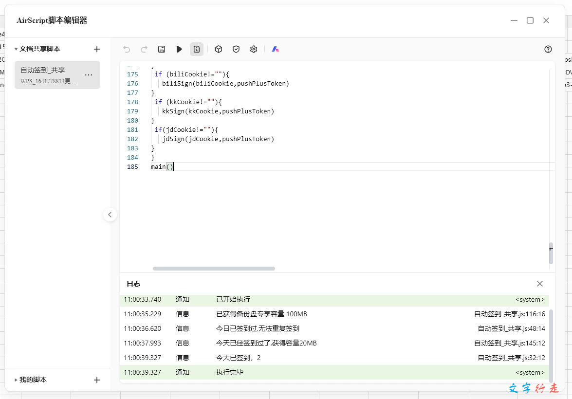Click the AirScript脚本编辑器 window title
Screen dimensions: 572x399
pos(52,20)
